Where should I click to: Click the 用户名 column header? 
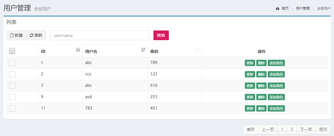[x=115, y=51]
